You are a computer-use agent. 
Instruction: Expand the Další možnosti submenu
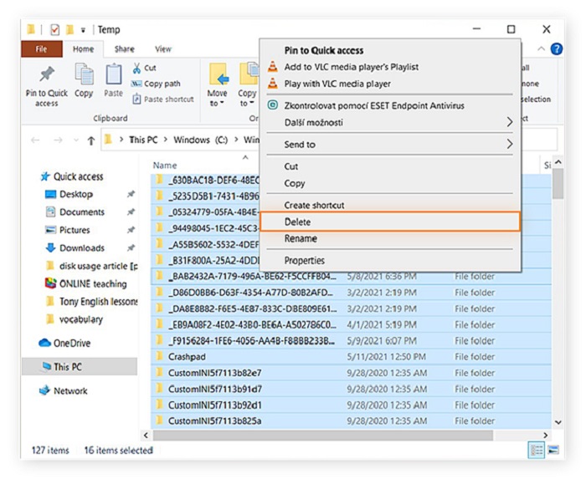click(390, 122)
